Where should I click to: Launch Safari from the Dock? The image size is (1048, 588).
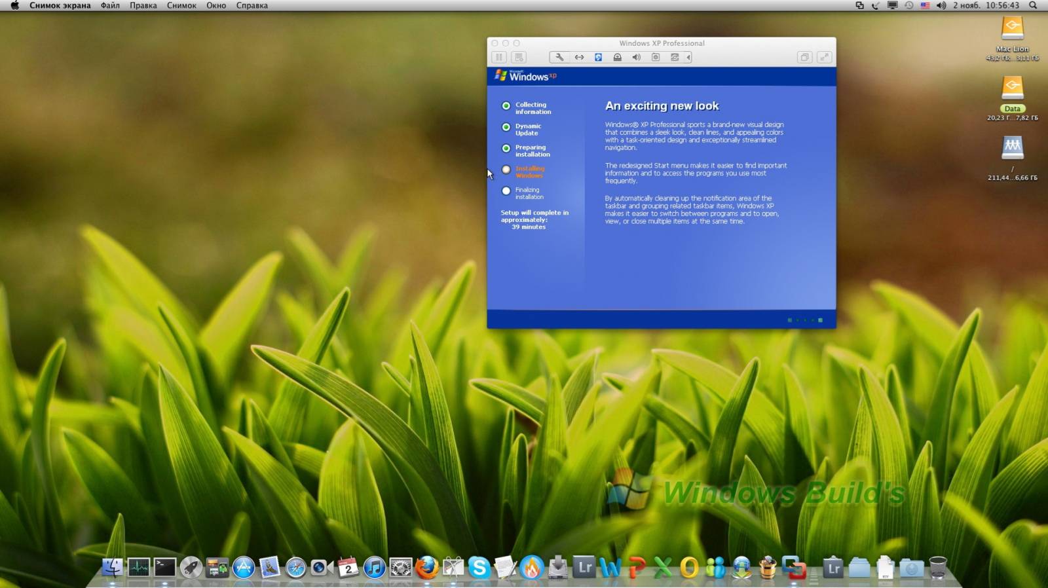tap(296, 567)
